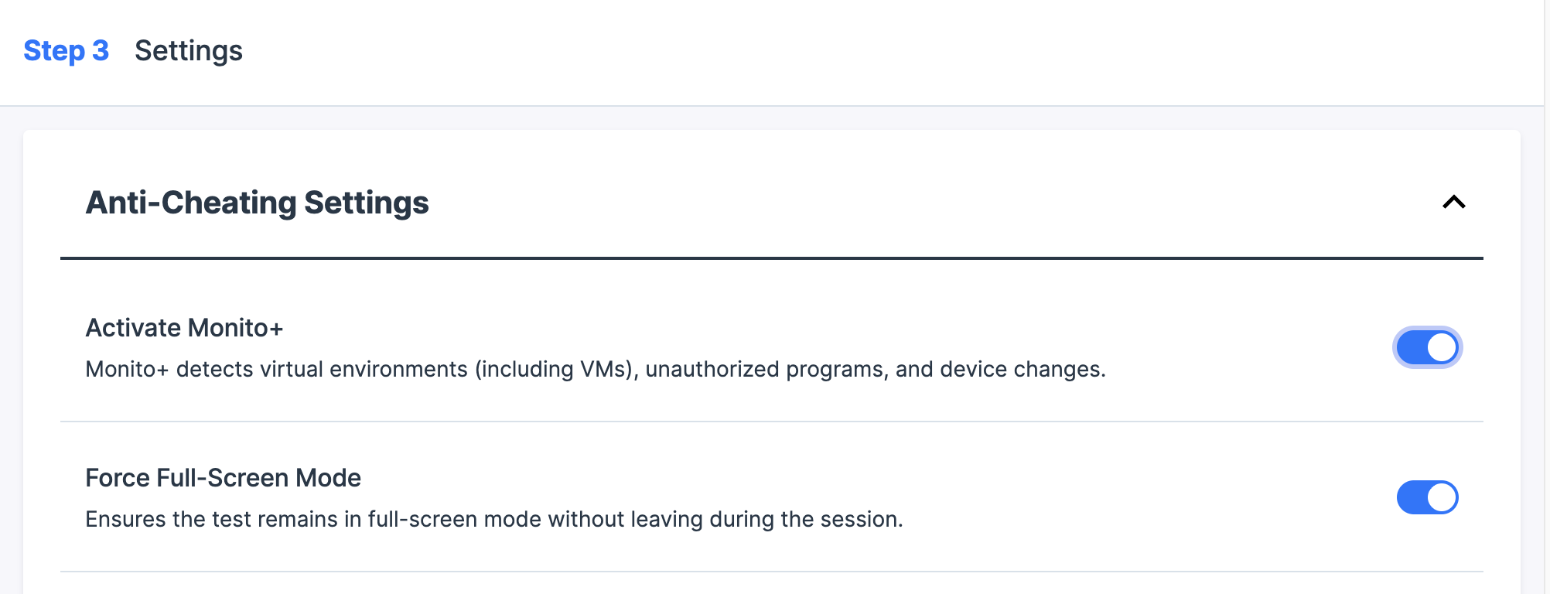Click the Anti-Cheating Settings heading
This screenshot has height=594, width=1550.
coord(258,203)
